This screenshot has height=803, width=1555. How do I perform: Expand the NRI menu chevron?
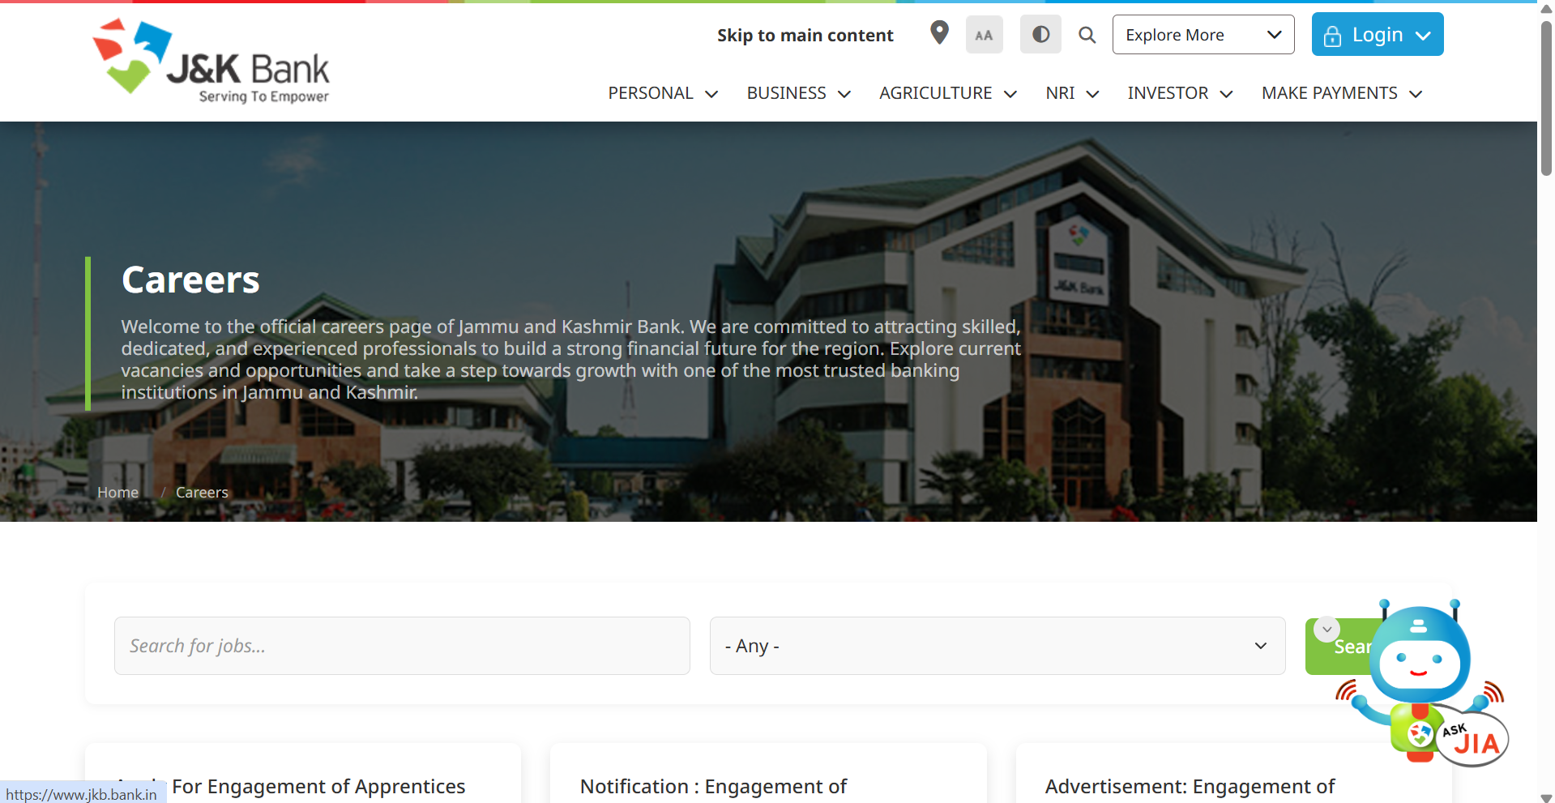pyautogui.click(x=1092, y=94)
